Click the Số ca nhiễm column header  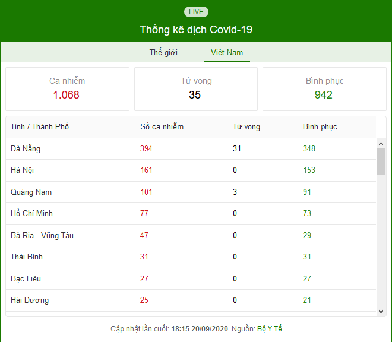coord(162,126)
